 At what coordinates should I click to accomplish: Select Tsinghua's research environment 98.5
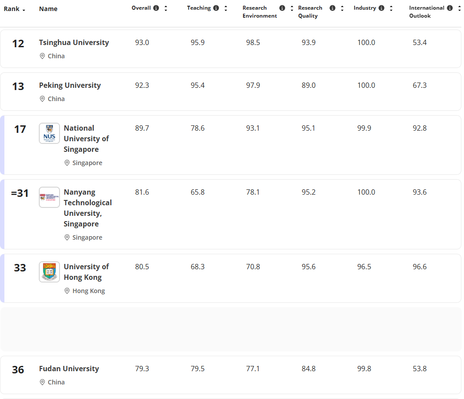pyautogui.click(x=253, y=42)
